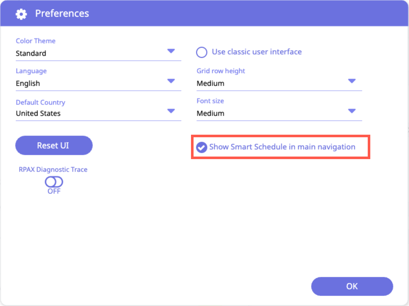Uncheck the Show Smart Schedule checkmark icon
This screenshot has width=409, height=306.
(201, 147)
